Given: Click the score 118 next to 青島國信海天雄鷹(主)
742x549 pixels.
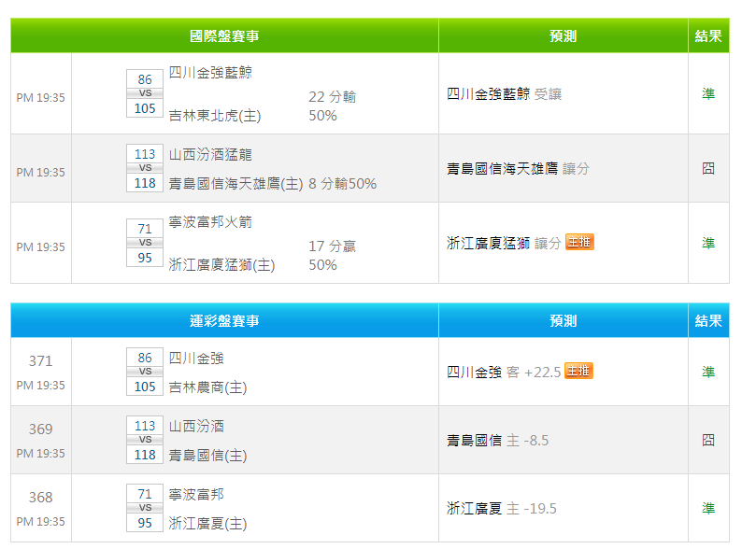Looking at the screenshot, I should pyautogui.click(x=145, y=183).
